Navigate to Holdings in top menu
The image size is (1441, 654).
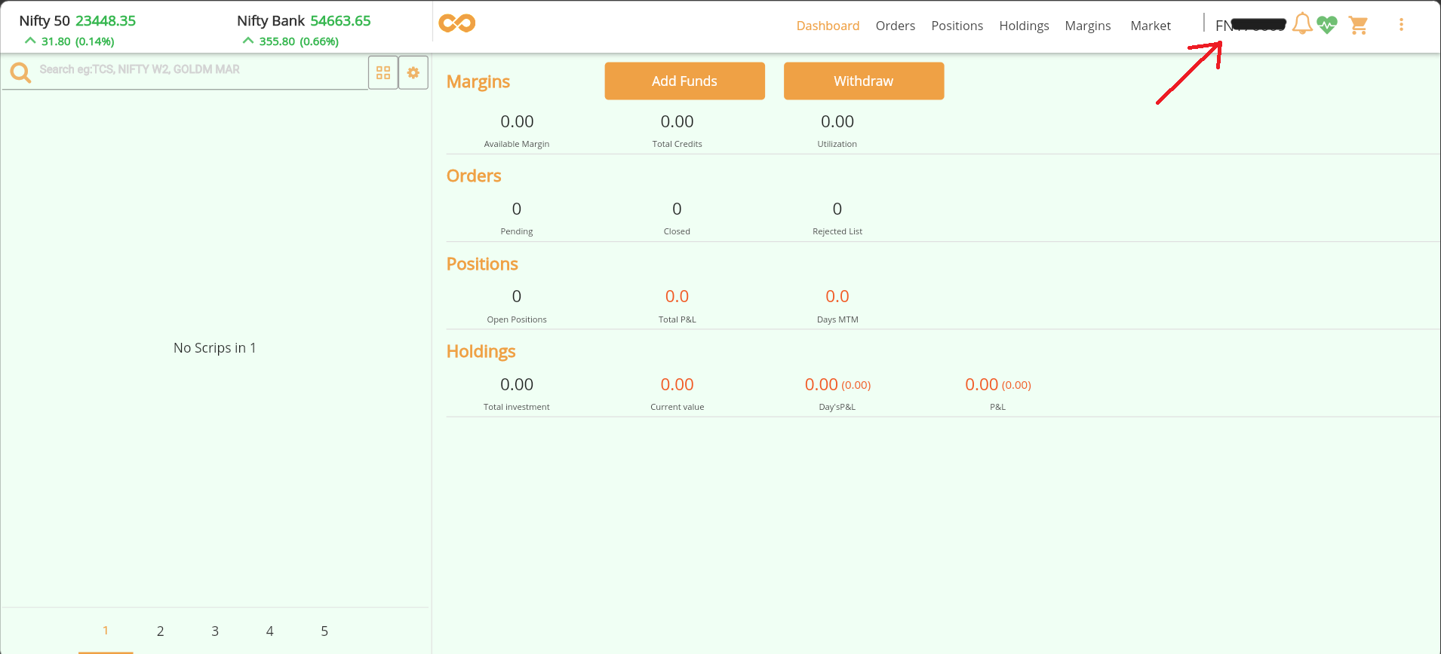tap(1024, 26)
